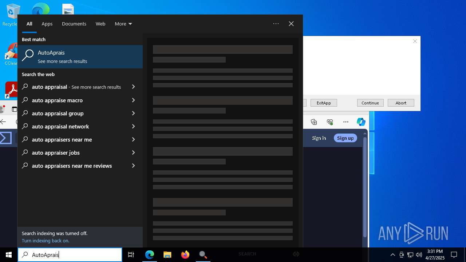Switch to the Web search tab
The image size is (466, 262).
100,24
